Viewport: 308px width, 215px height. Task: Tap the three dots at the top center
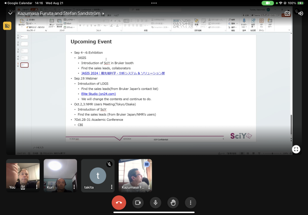(154, 3)
